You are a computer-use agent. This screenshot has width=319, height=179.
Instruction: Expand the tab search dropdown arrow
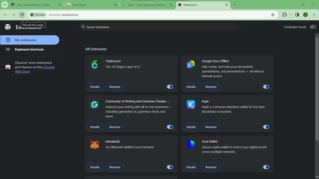pos(4,5)
